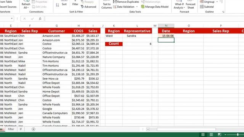Click the cancel formula X icon
This screenshot has width=244, height=137.
[24, 19]
